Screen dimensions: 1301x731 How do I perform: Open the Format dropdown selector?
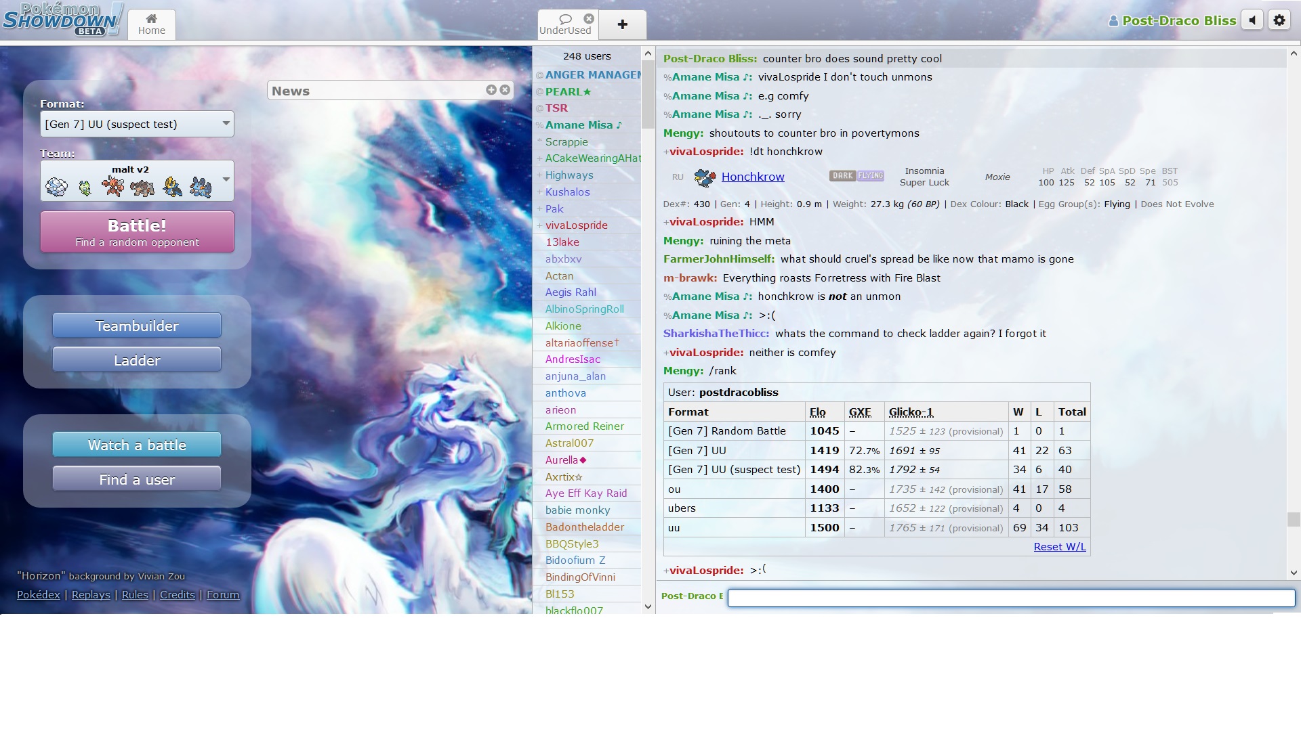tap(137, 124)
